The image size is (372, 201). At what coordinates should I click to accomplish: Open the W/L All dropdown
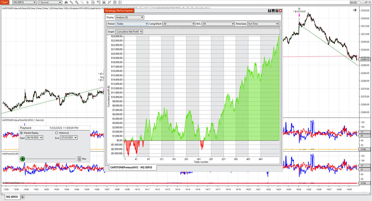[218, 23]
